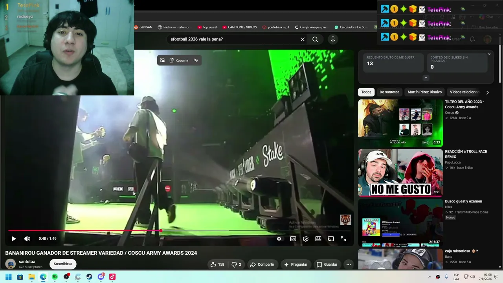Screen dimensions: 503x283
Task: Open Spotify from the taskbar
Action: [55, 277]
